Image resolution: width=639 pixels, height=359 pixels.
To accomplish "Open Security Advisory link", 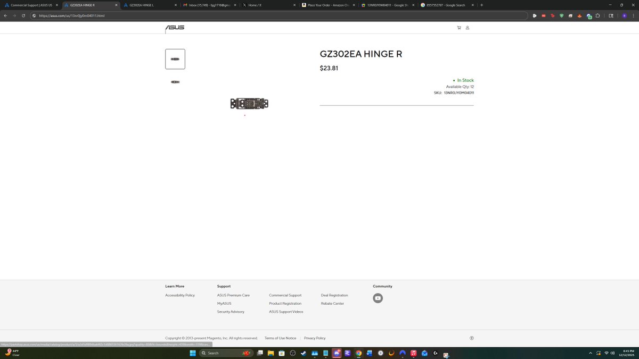I will tap(231, 312).
